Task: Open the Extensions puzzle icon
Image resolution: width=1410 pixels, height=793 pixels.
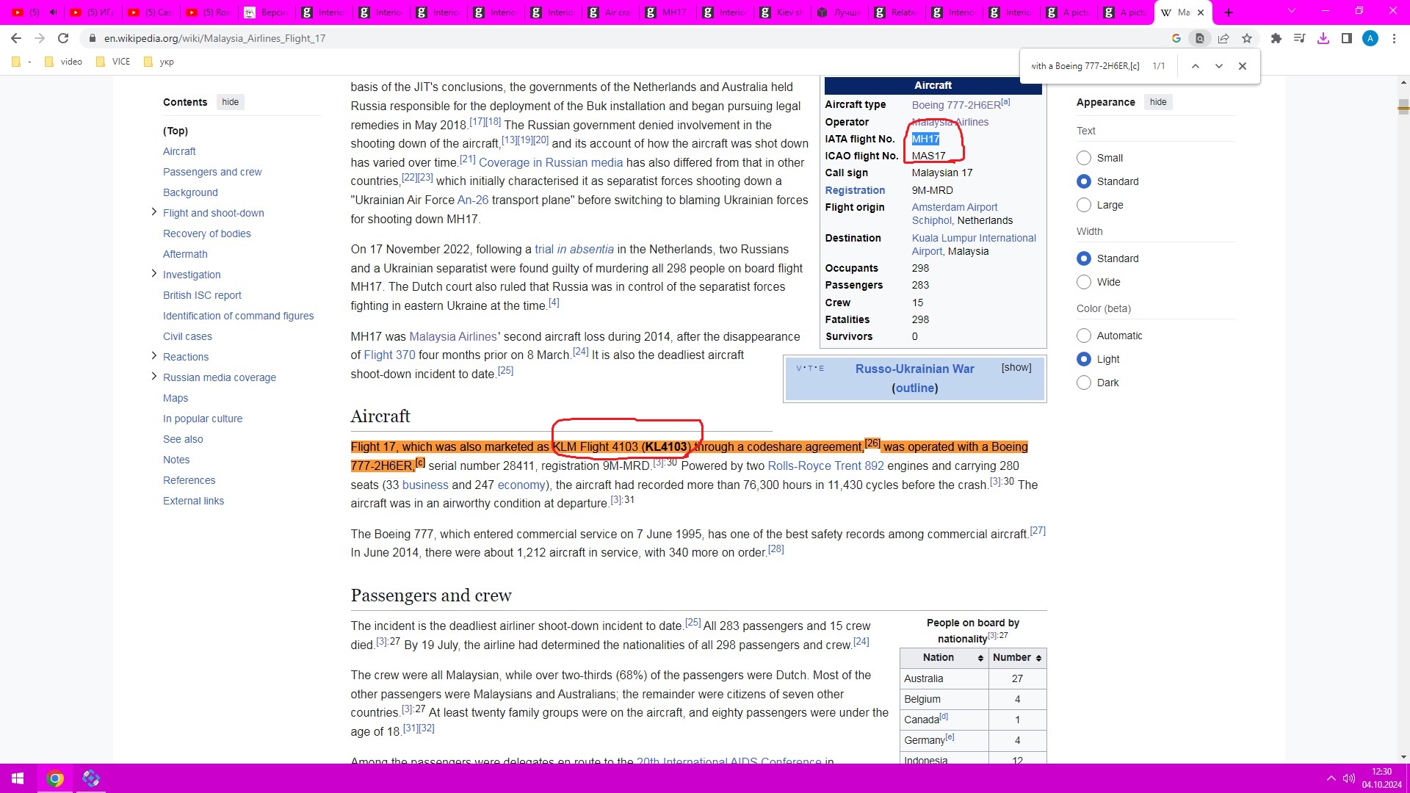Action: [x=1276, y=38]
